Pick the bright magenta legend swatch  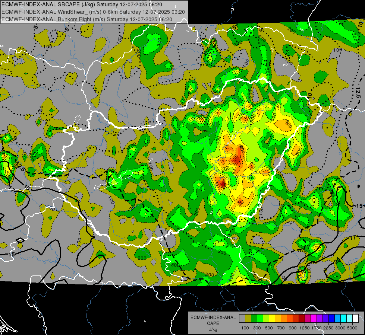(x=314, y=319)
